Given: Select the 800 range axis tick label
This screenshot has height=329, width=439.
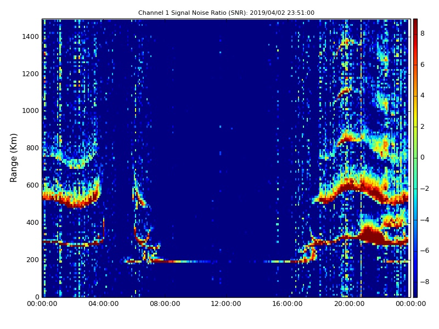Looking at the screenshot, I should pyautogui.click(x=32, y=148).
